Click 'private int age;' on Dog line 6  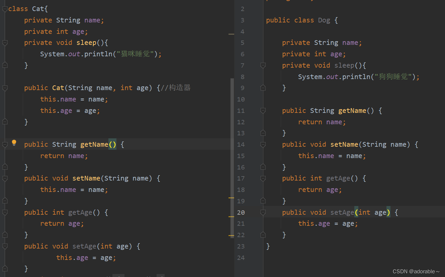314,54
